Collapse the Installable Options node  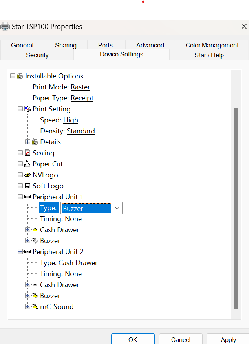[x=13, y=76]
